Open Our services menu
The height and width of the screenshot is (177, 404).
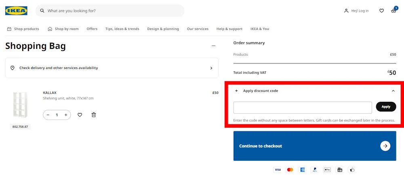tap(198, 29)
